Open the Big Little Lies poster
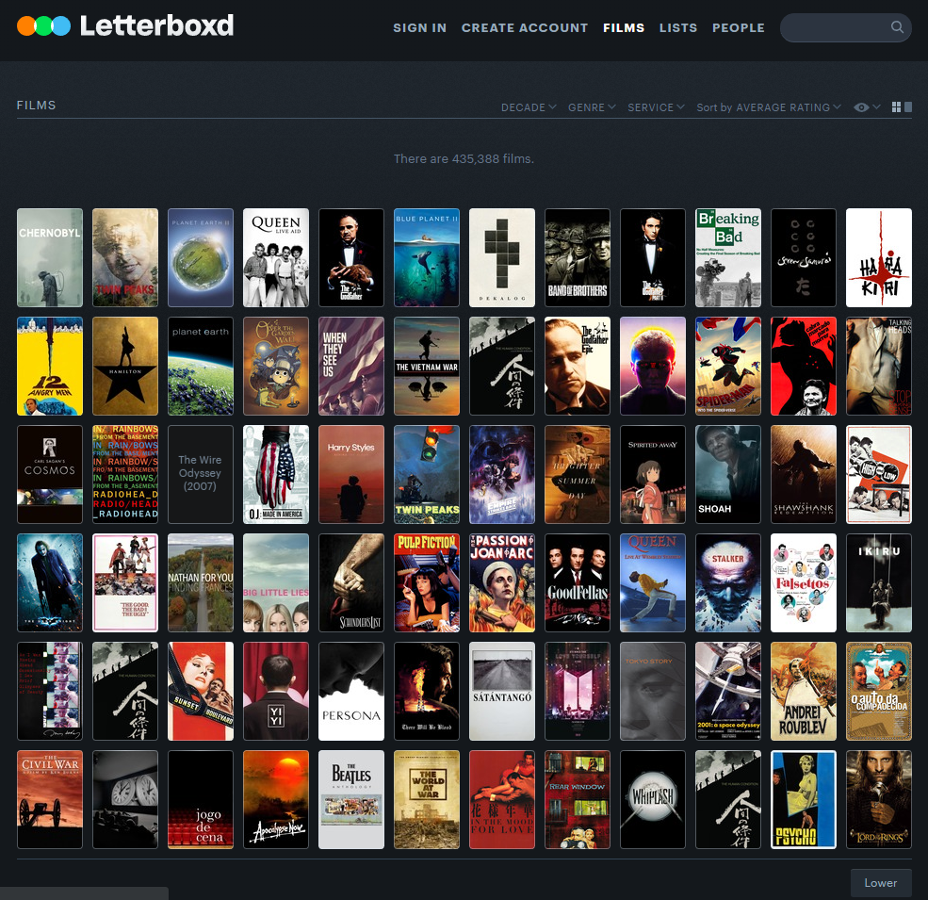The image size is (928, 900). 276,582
